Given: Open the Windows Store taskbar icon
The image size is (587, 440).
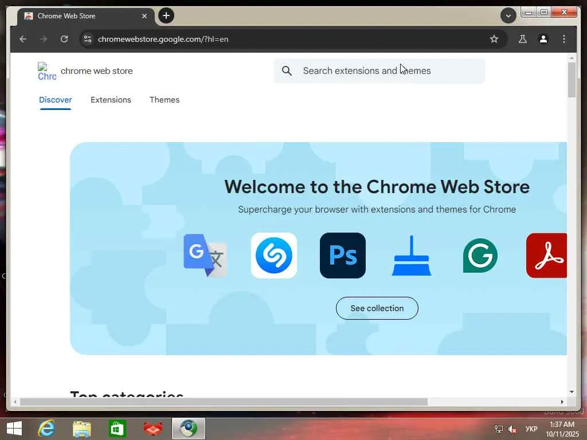Looking at the screenshot, I should 117,429.
